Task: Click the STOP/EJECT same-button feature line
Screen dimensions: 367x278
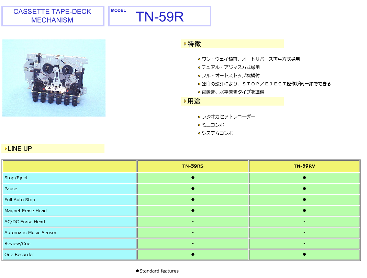Action: pyautogui.click(x=266, y=84)
